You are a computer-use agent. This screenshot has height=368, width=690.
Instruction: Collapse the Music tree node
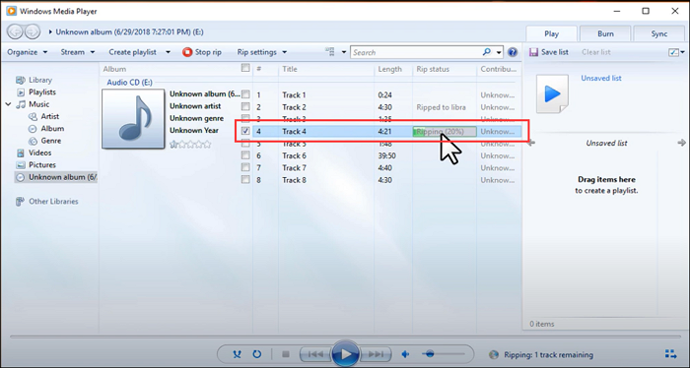click(8, 104)
